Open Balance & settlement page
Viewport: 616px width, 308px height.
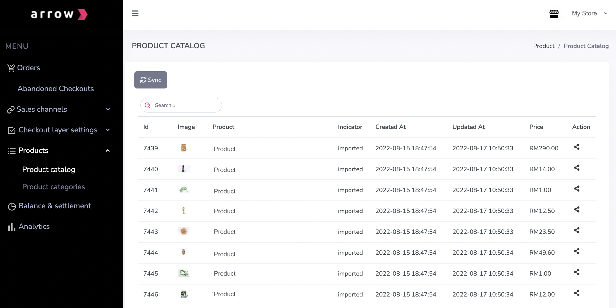(54, 206)
